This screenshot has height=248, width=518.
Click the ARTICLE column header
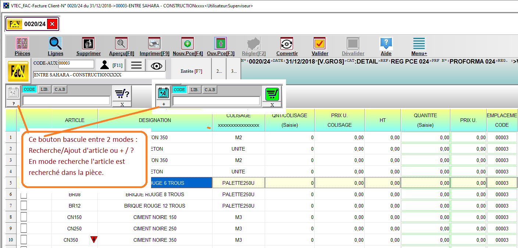click(75, 120)
